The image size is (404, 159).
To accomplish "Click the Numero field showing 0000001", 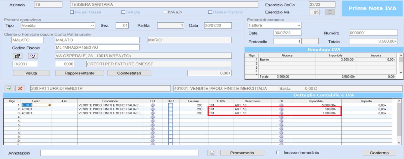I will pos(373,33).
